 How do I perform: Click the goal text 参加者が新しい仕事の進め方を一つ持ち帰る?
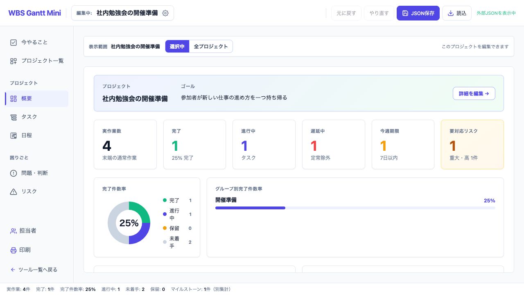point(234,98)
